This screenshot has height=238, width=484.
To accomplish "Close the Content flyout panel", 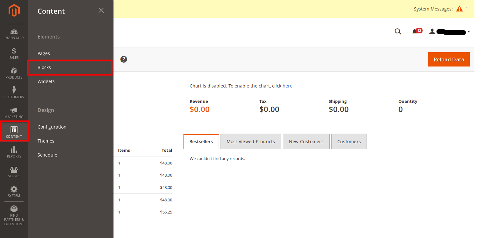I will coord(101,10).
